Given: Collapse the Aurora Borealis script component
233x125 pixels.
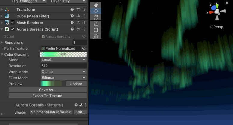Looking at the screenshot, I should (2, 29).
